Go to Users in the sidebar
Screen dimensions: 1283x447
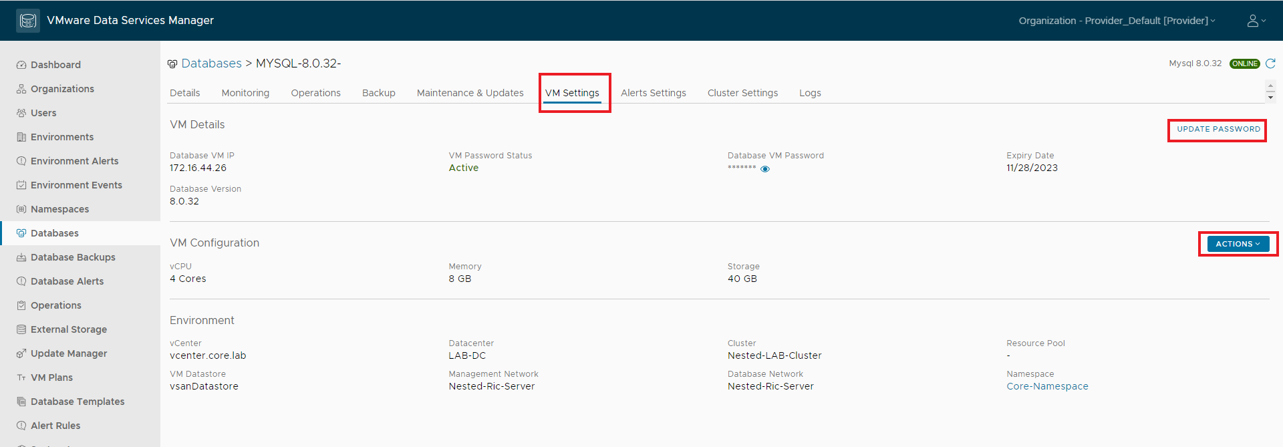tap(43, 113)
